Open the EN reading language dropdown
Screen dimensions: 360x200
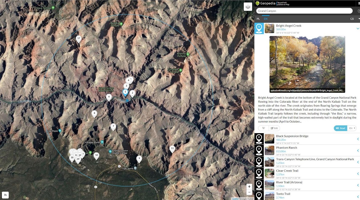[x=352, y=128]
